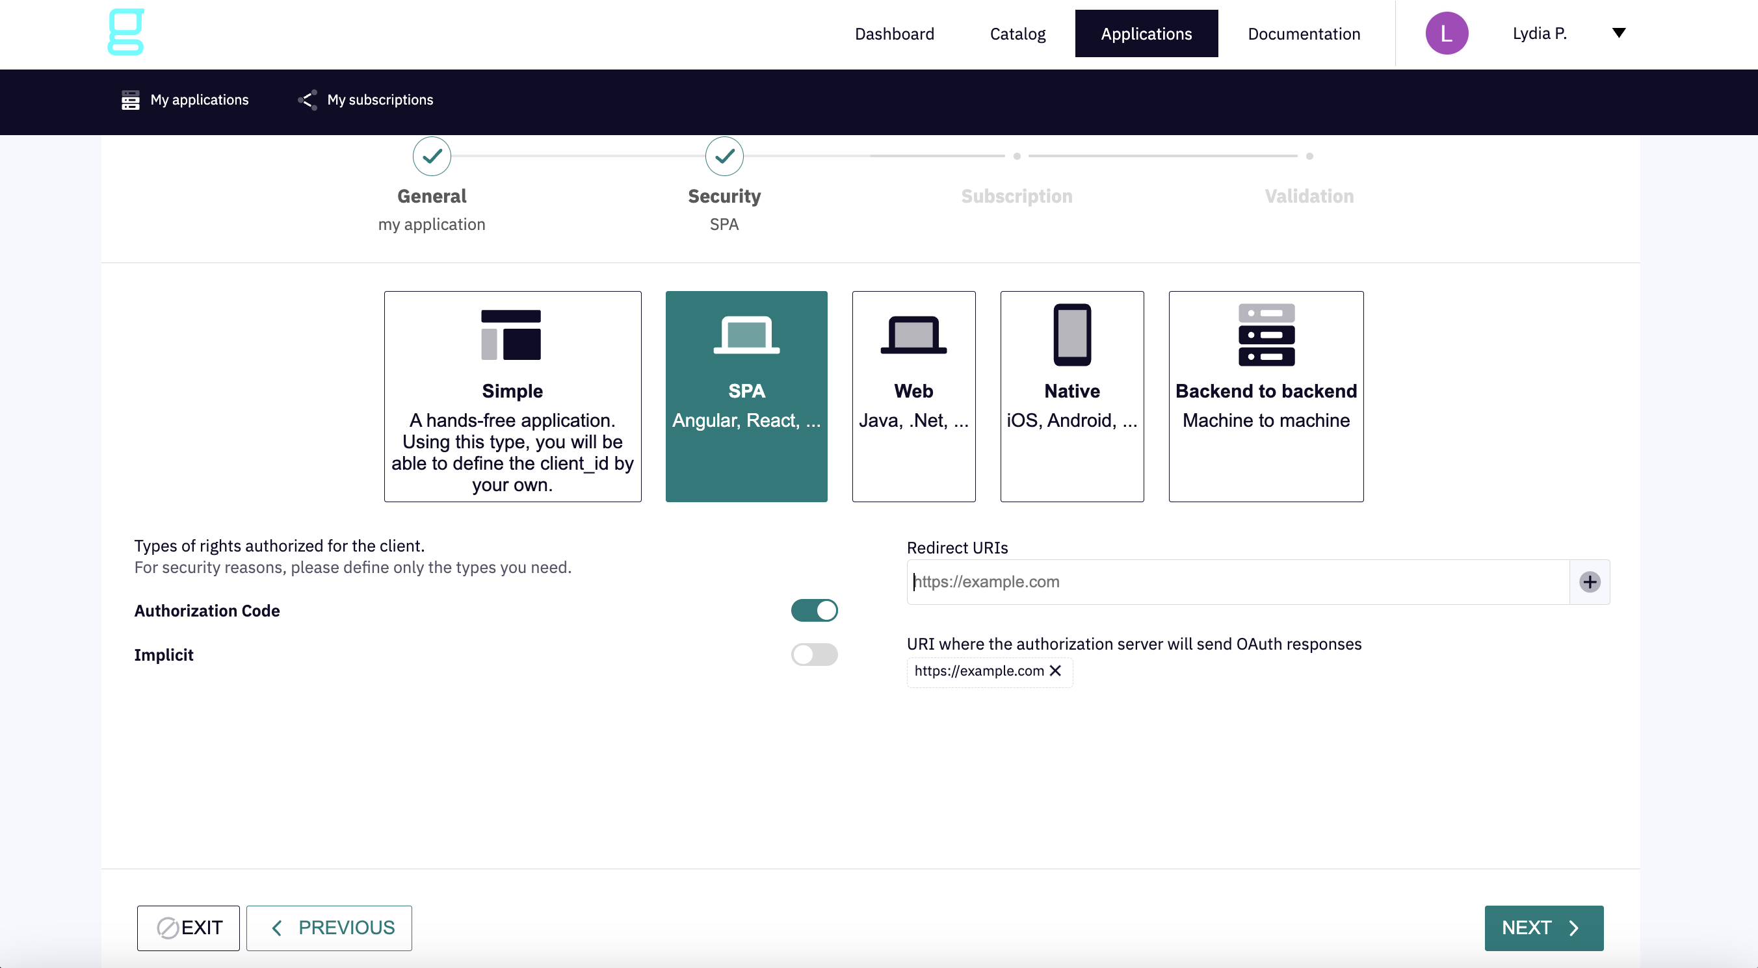Pick the Web application type icon

[x=913, y=335]
